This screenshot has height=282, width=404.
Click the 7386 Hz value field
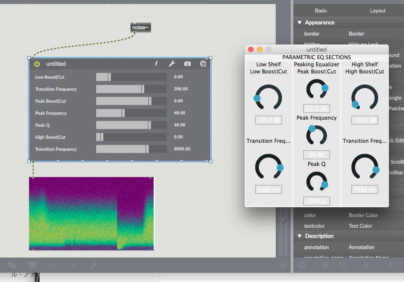pos(364,189)
